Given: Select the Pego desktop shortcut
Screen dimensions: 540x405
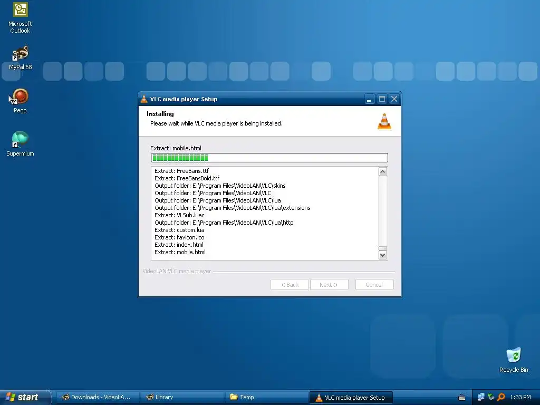Looking at the screenshot, I should [x=20, y=101].
